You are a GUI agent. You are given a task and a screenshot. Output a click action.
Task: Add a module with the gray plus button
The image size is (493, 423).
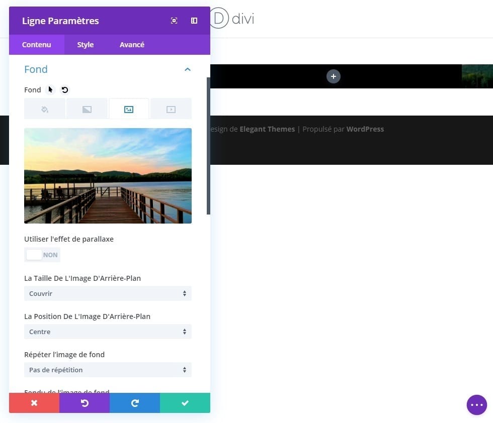(x=333, y=76)
